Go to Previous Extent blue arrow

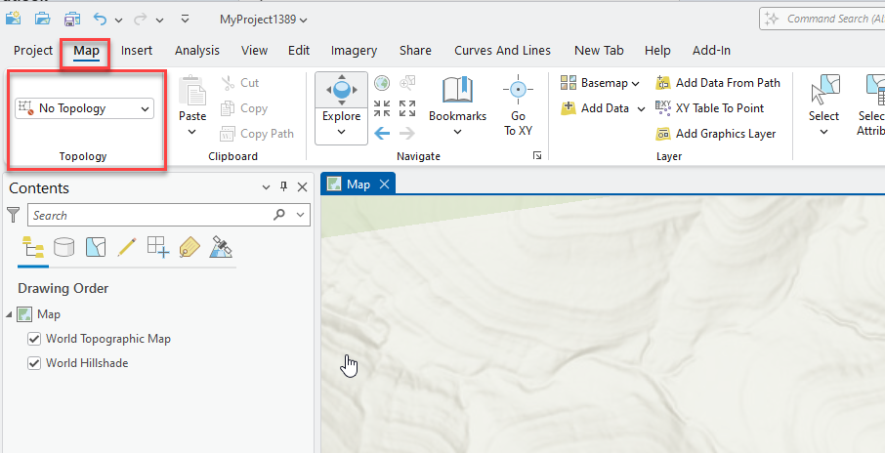(382, 133)
